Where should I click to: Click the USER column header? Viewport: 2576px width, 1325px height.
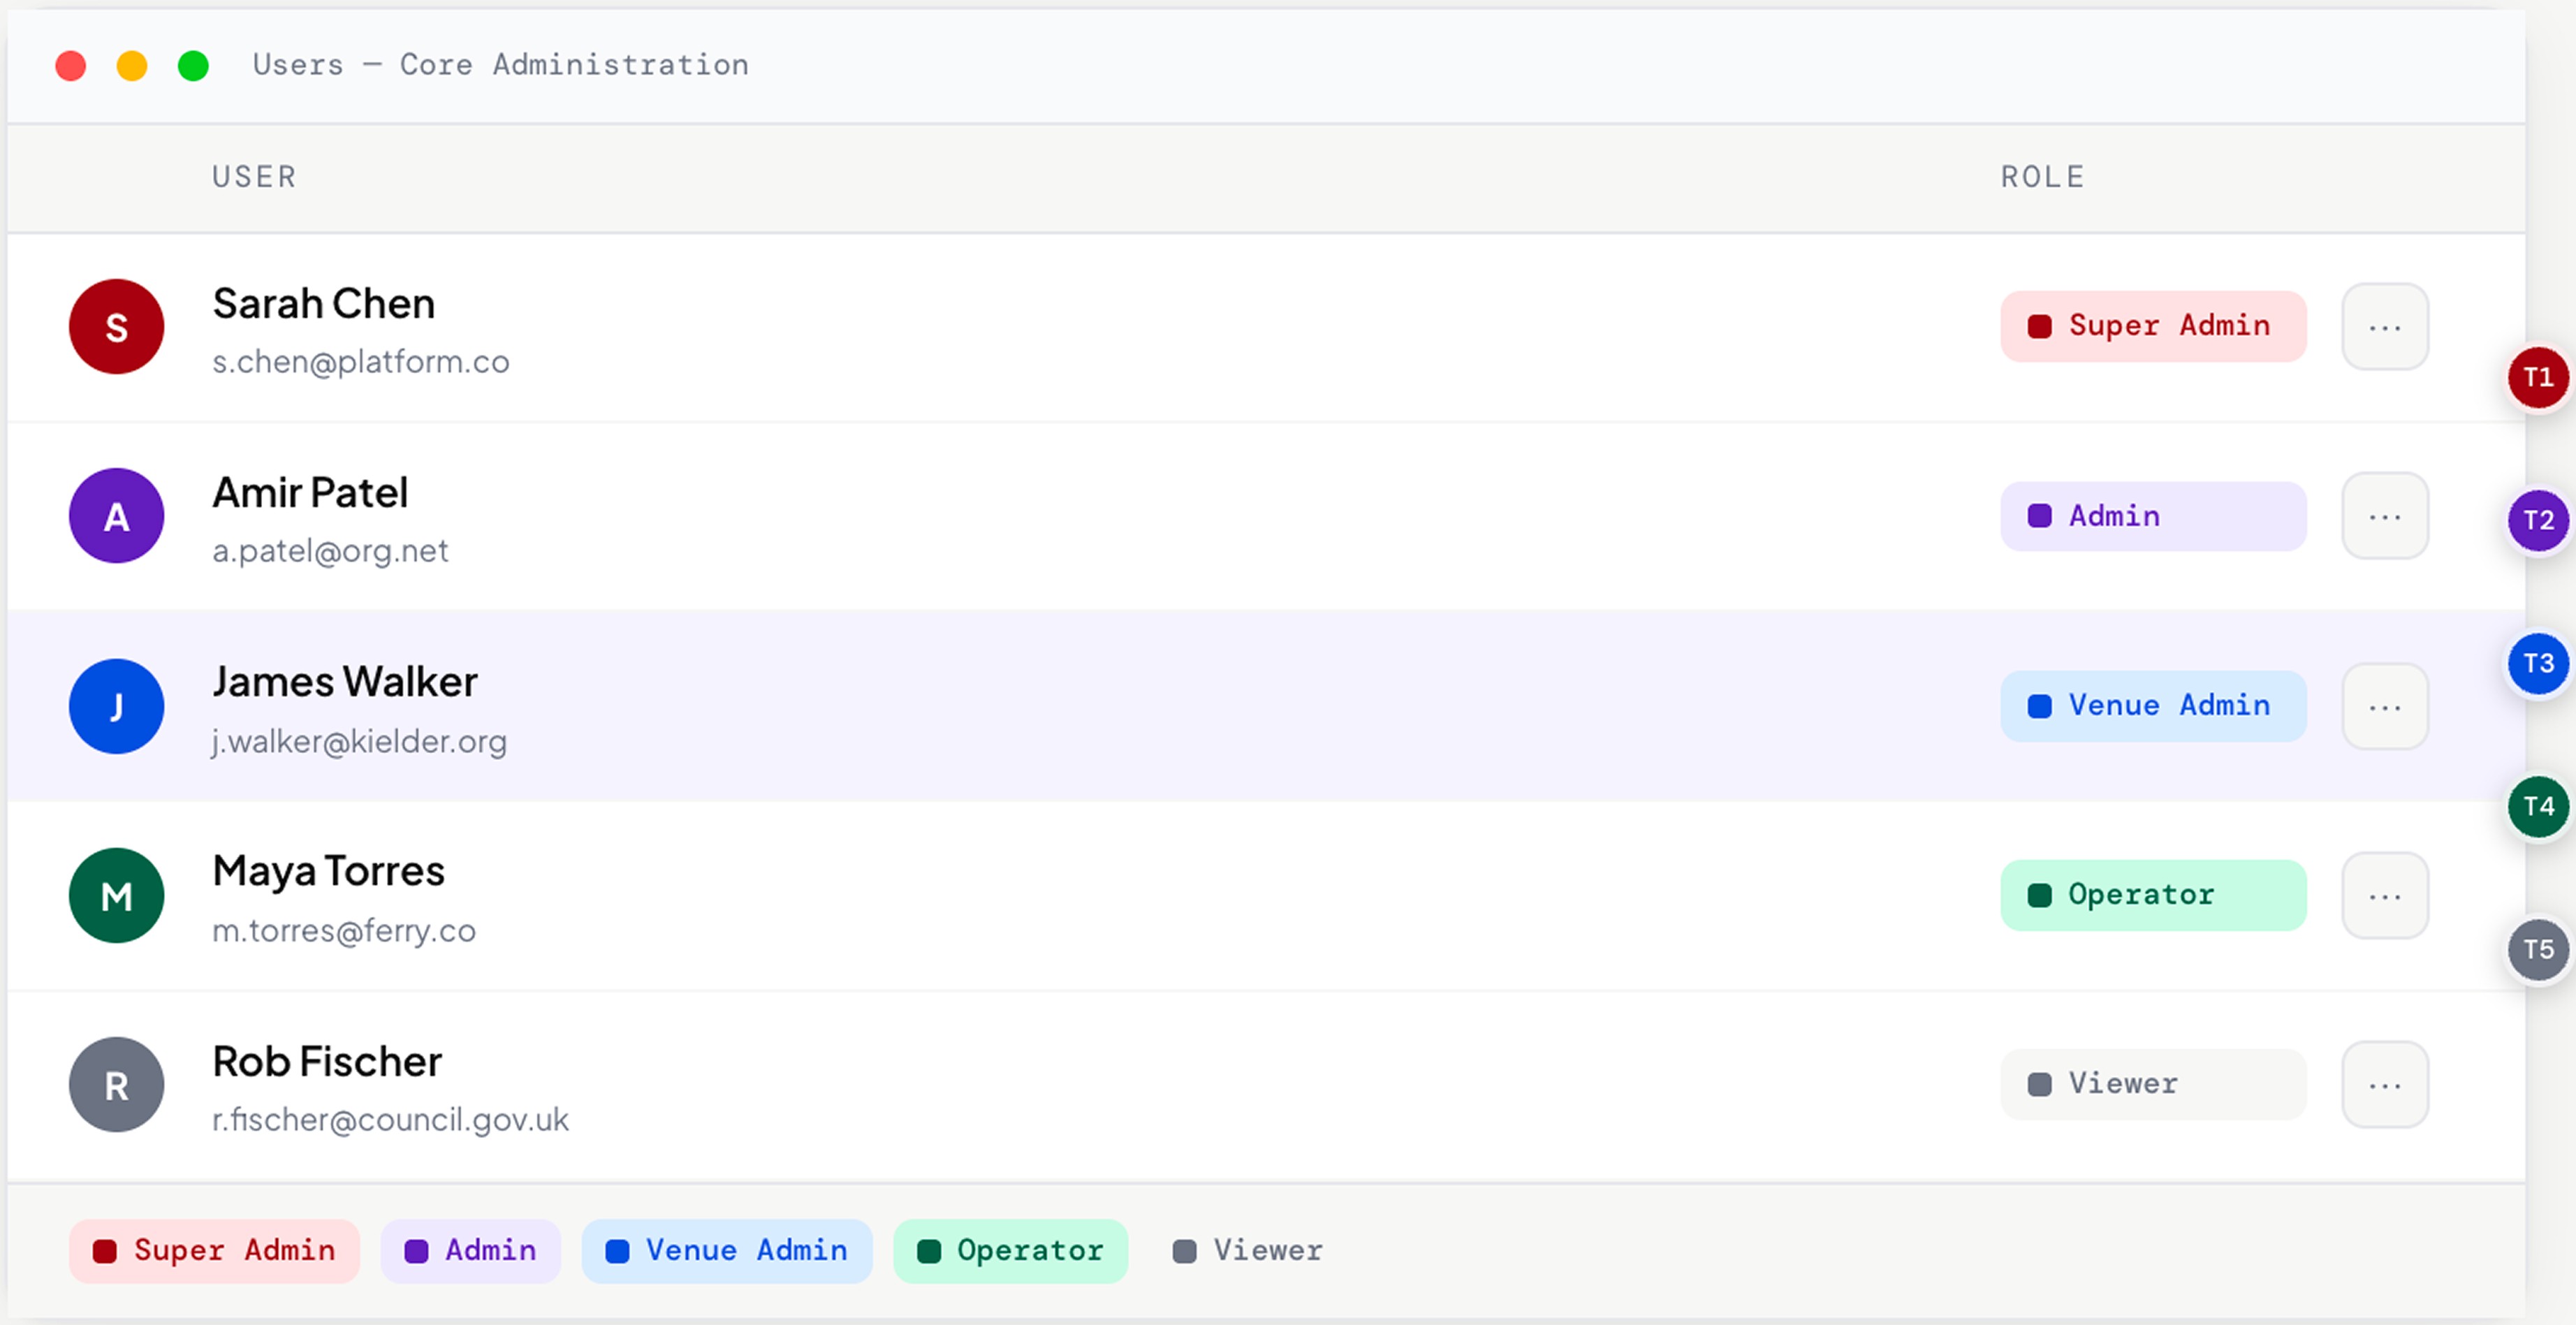254,177
